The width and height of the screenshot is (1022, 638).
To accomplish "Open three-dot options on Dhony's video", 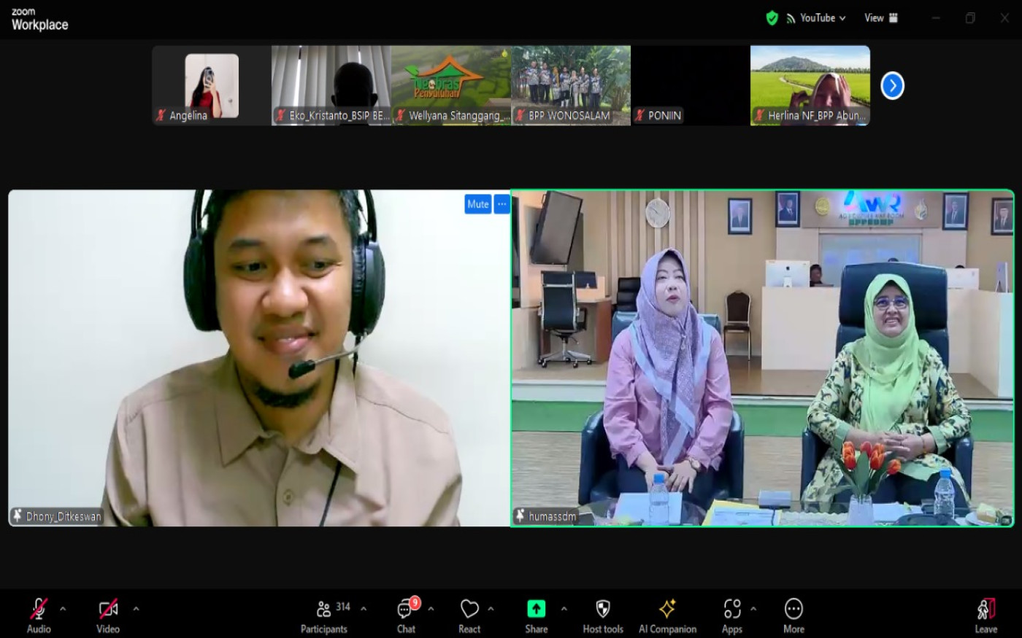I will point(502,204).
